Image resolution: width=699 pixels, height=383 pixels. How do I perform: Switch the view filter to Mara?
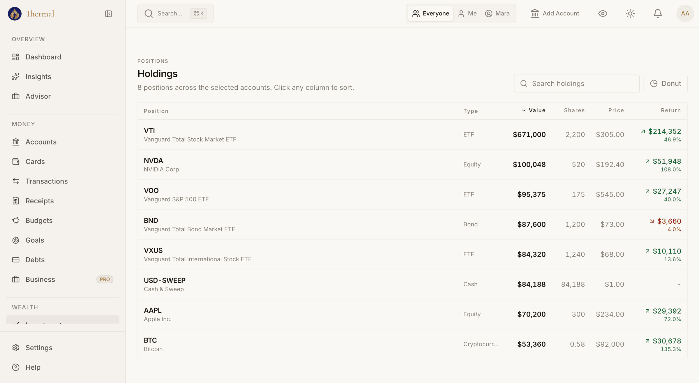coord(497,13)
